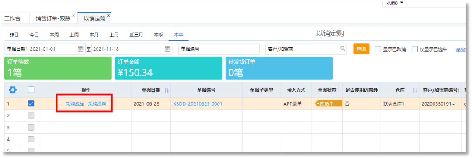Click the 客户/加盟商 search field
The height and width of the screenshot is (158, 472).
pos(306,48)
